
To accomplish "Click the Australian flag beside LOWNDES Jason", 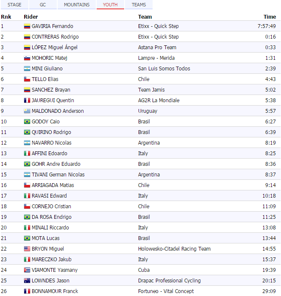I will point(27,281).
